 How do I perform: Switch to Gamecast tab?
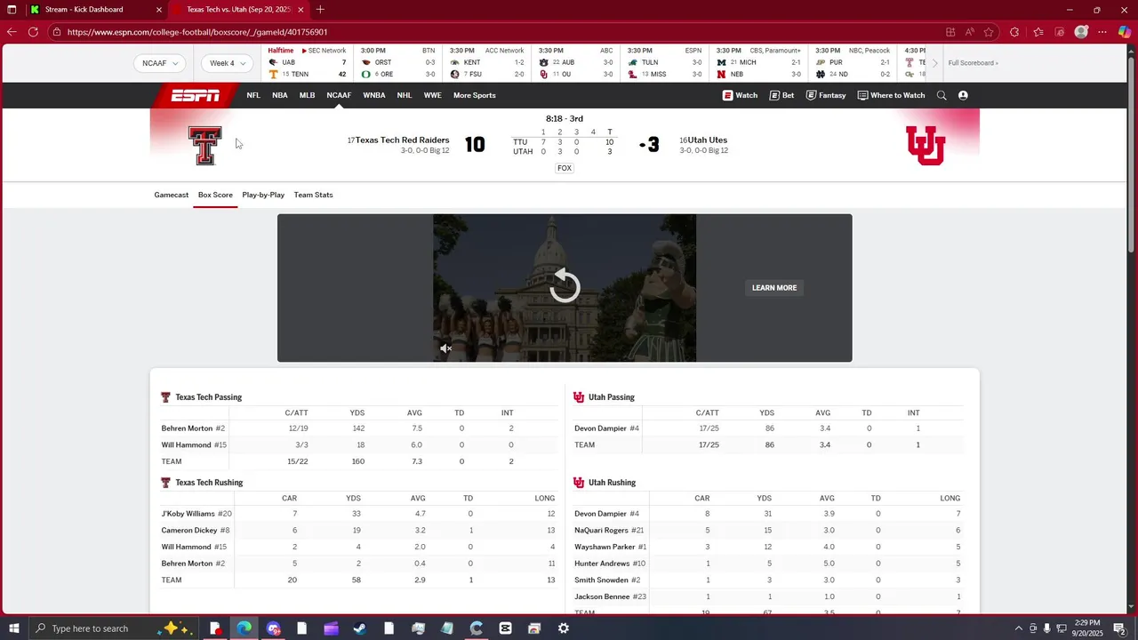(x=172, y=195)
